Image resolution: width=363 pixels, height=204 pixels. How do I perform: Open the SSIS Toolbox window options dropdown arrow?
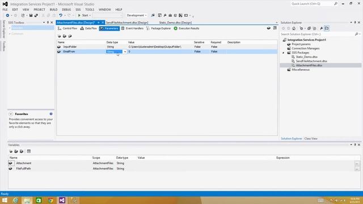click(x=44, y=23)
